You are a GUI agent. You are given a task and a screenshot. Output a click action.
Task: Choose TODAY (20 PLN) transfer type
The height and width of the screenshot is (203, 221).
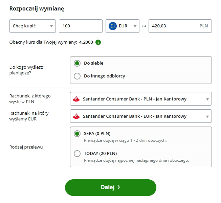pos(77,154)
